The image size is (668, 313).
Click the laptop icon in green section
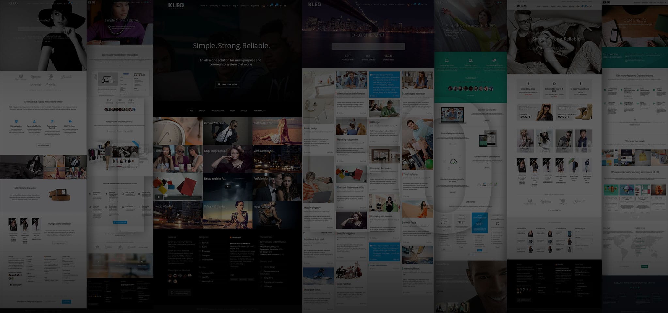(447, 61)
